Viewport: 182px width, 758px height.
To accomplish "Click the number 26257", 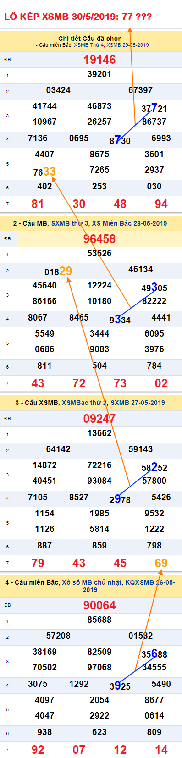I will click(99, 122).
